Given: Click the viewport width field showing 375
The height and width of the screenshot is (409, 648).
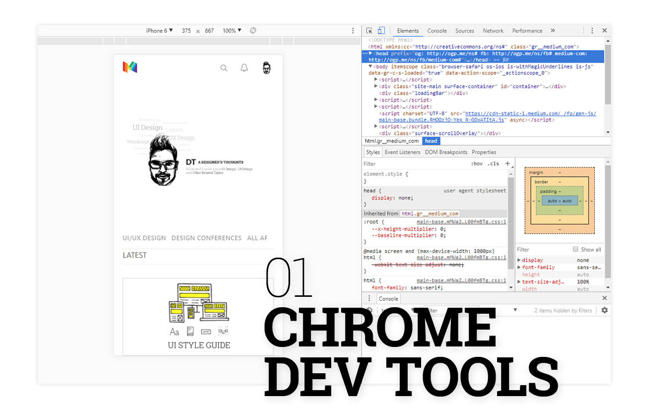Looking at the screenshot, I should [186, 31].
